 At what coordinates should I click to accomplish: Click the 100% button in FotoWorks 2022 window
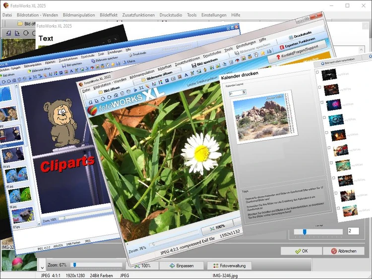[x=218, y=227]
